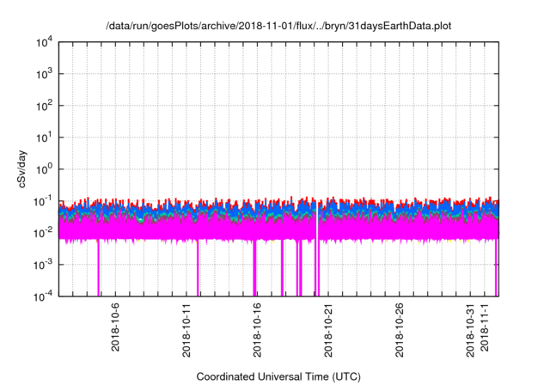
Task: Select the 10^2 y-axis tick label
Action: [x=45, y=106]
